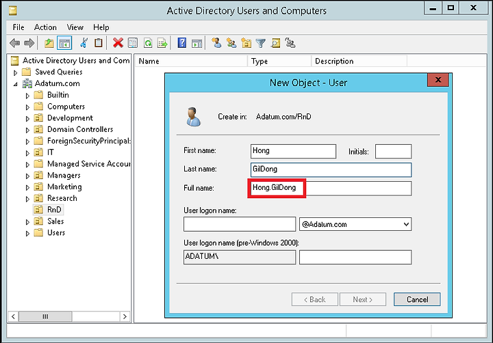The width and height of the screenshot is (493, 343).
Task: Click the Next button in the dialog
Action: click(362, 299)
